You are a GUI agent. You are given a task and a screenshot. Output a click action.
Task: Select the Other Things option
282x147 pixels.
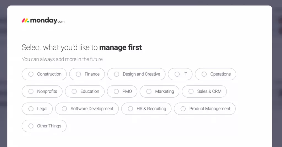click(44, 126)
